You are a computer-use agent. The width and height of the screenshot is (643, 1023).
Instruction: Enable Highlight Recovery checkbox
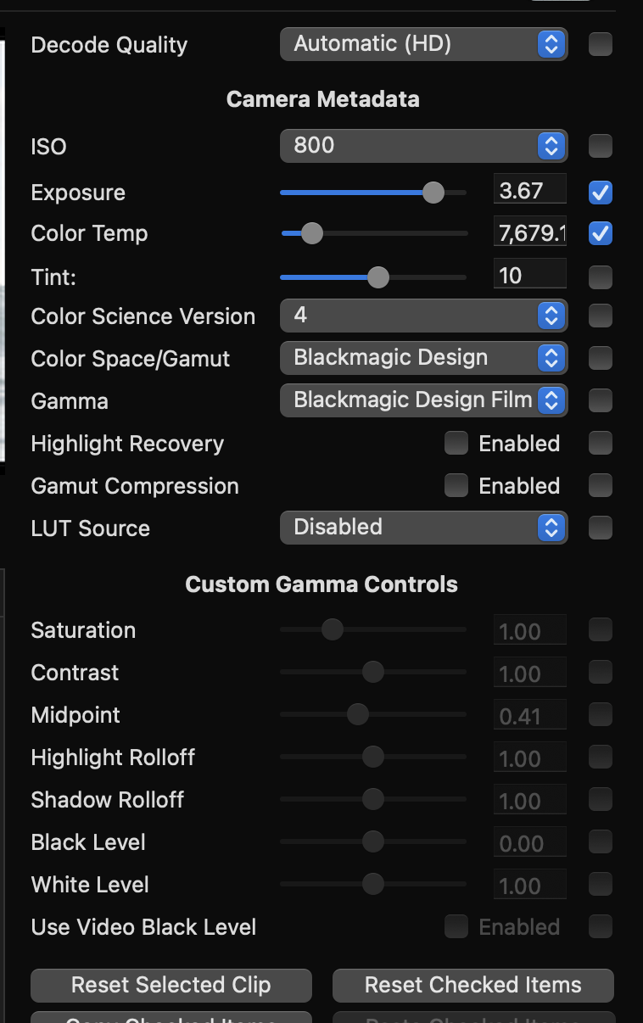pyautogui.click(x=456, y=443)
